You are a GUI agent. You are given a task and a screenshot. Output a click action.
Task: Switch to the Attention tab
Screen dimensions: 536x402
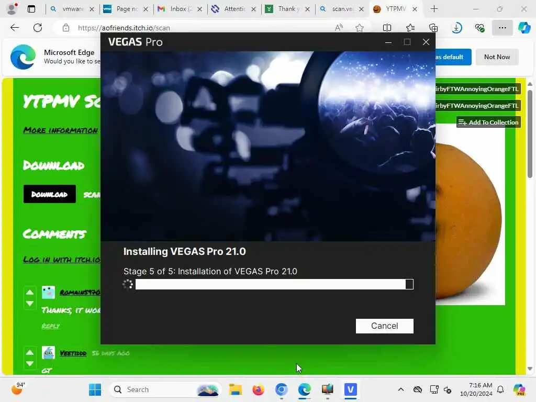coord(234,9)
